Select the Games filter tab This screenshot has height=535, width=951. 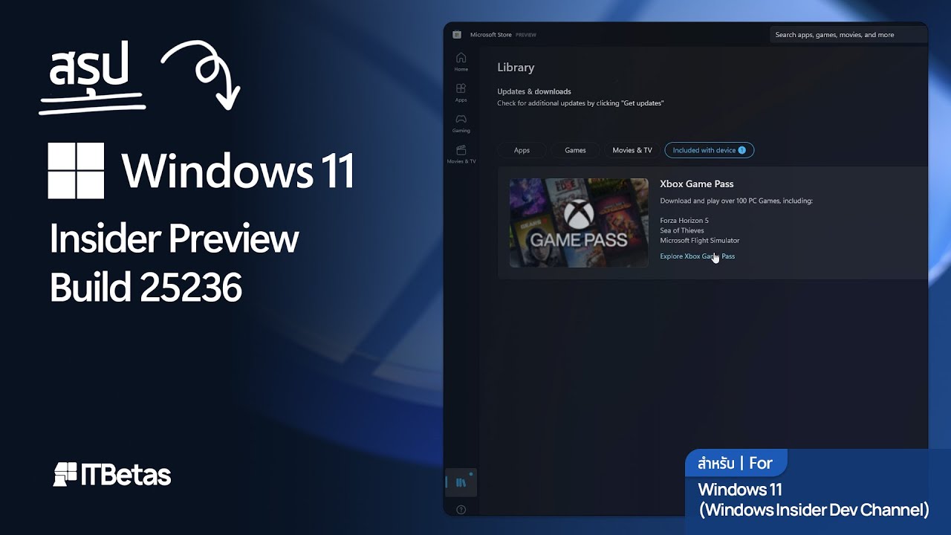(575, 150)
